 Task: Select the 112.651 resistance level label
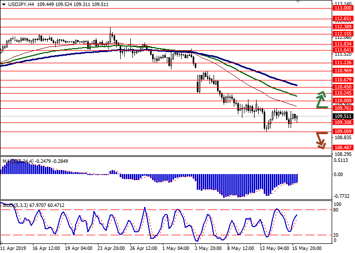point(343,19)
